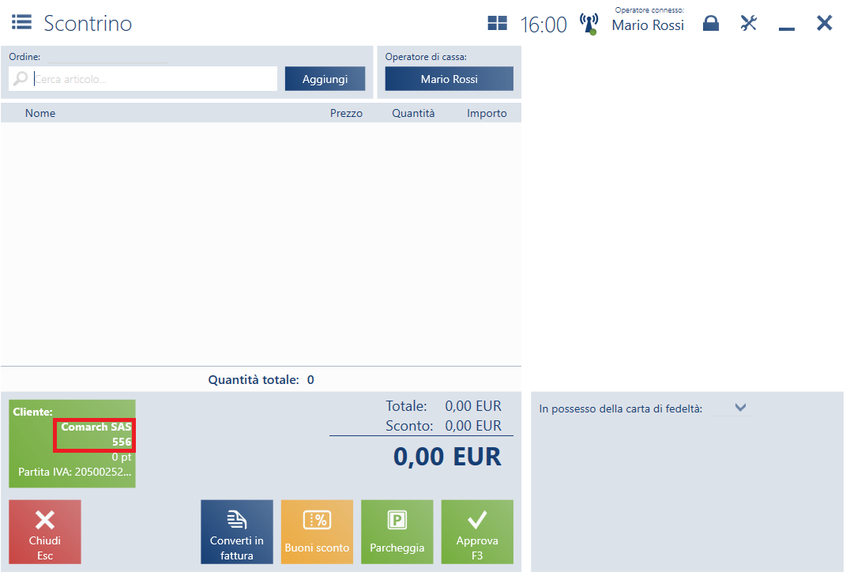This screenshot has width=850, height=576.
Task: Click the 0 pt loyalty points text
Action: (x=122, y=457)
